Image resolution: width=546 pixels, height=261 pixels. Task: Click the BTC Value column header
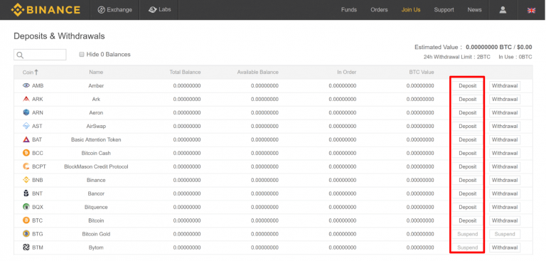[x=422, y=72]
